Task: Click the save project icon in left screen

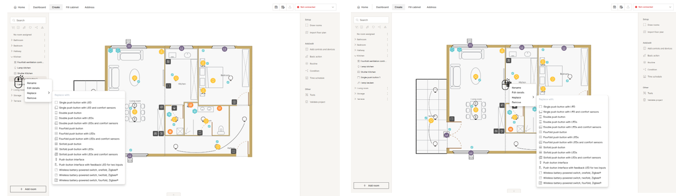Action: coord(276,7)
